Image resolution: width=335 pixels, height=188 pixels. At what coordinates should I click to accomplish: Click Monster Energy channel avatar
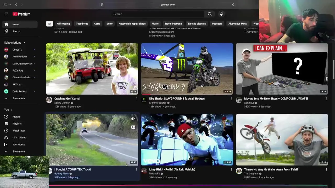point(144,100)
